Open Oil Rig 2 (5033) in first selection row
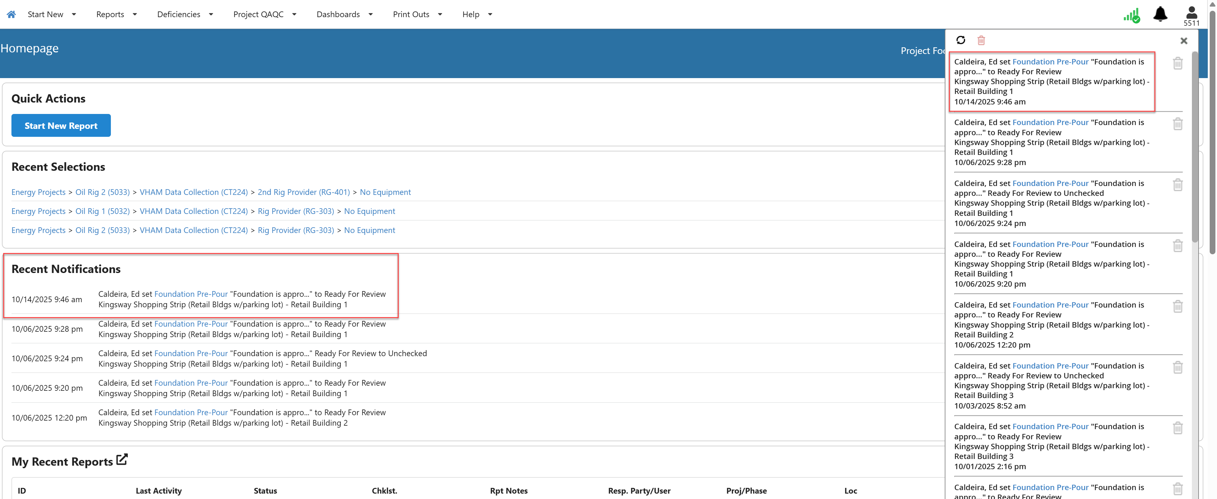1217x499 pixels. [x=103, y=192]
